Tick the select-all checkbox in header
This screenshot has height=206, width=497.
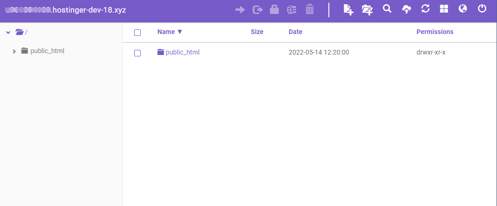click(137, 32)
